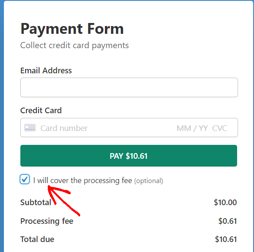Click the 'I will cover the processing fee' label
Viewport: 254px width, 252px height.
pos(83,180)
